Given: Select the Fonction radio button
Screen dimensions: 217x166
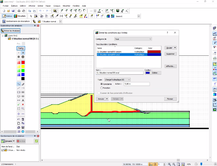Looking at the screenshot, I should [x=101, y=88].
